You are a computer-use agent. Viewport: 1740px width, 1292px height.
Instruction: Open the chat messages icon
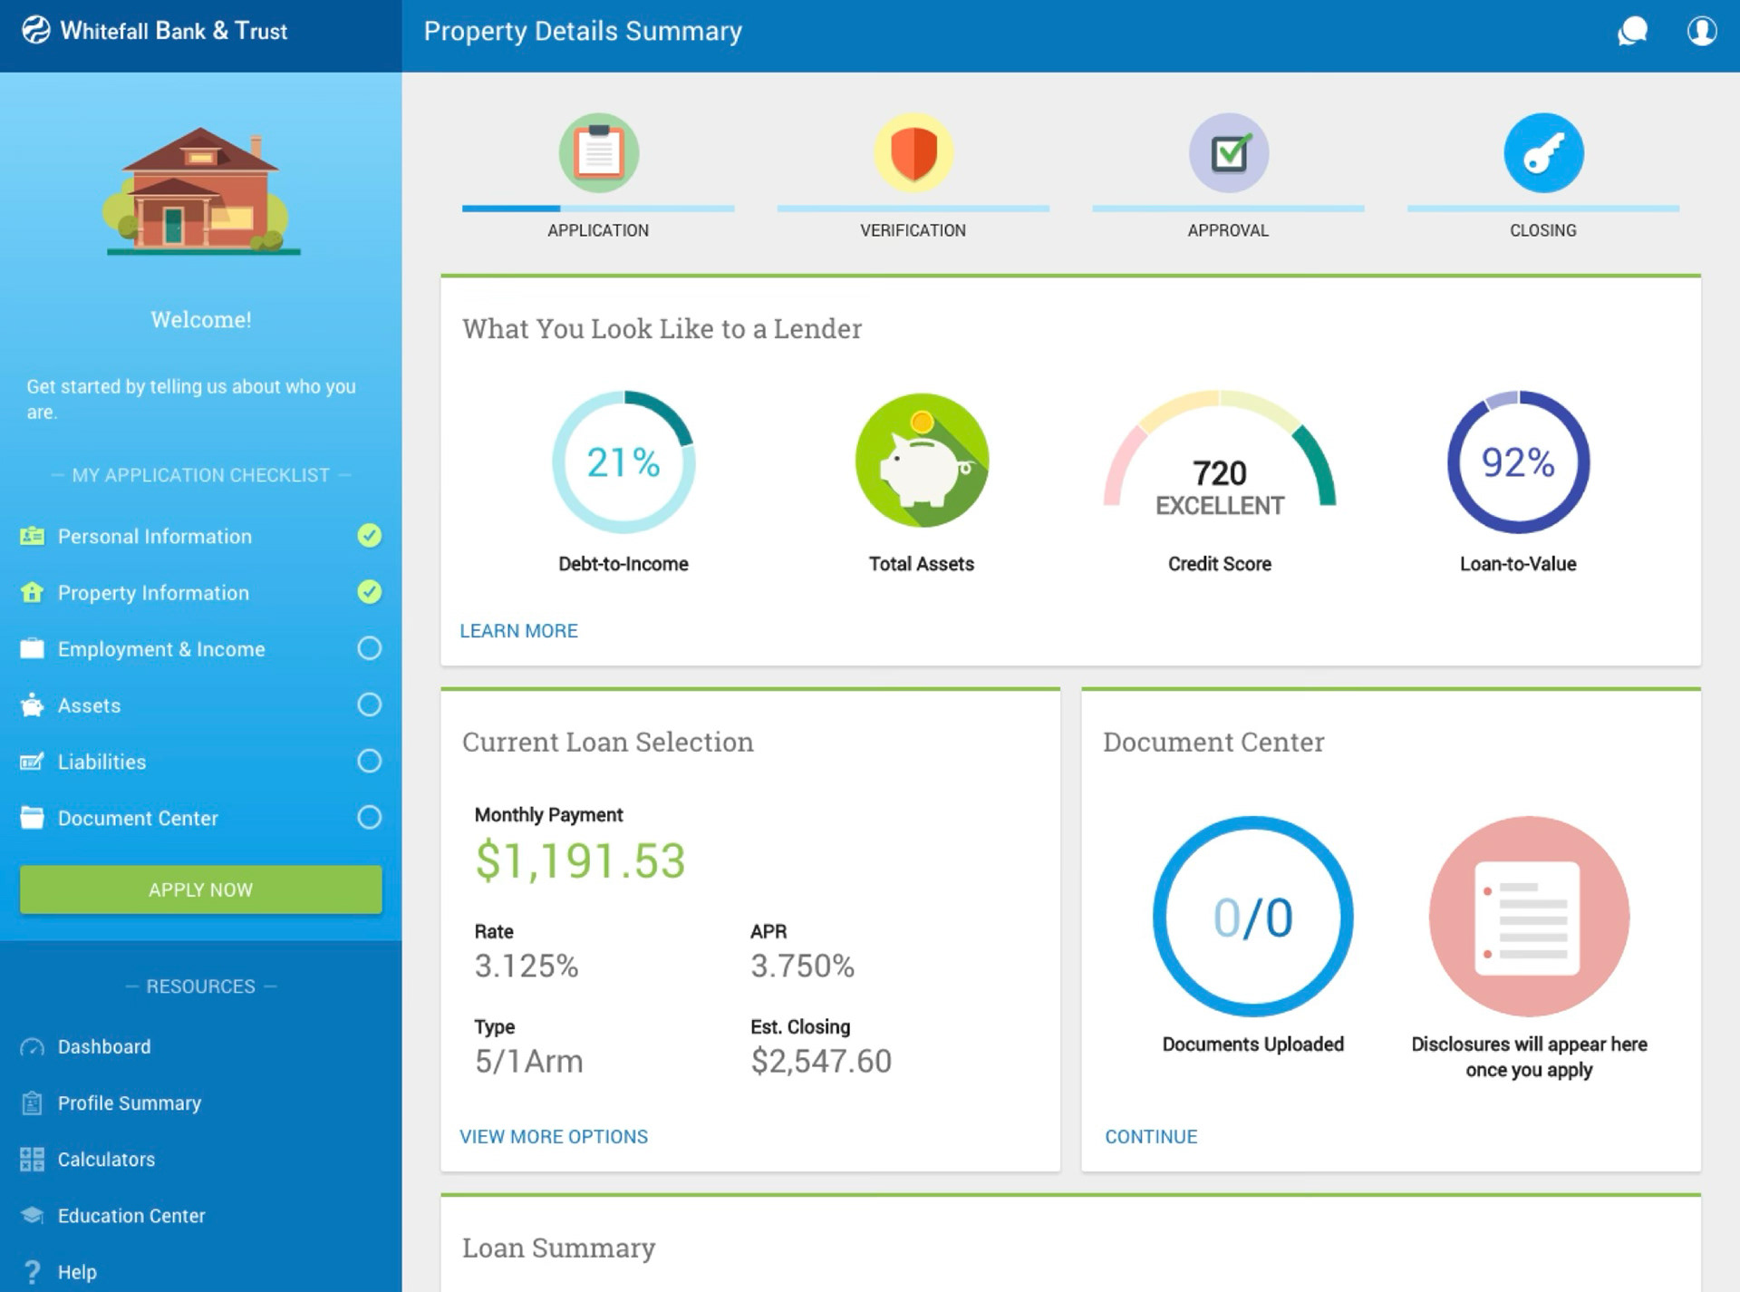tap(1632, 32)
